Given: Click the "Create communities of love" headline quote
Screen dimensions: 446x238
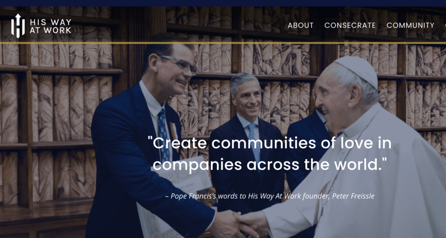Looking at the screenshot, I should click(269, 154).
